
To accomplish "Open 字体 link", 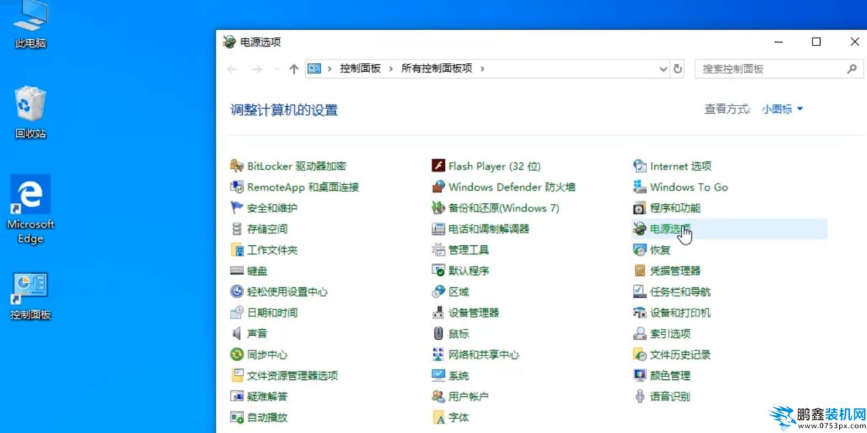I will (x=458, y=418).
